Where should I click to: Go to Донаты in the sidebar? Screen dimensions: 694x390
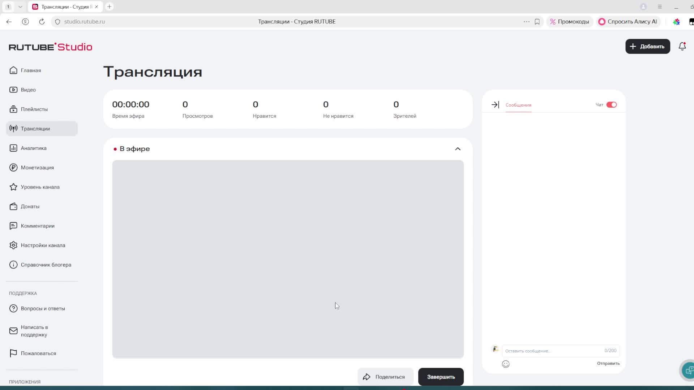[x=30, y=207]
